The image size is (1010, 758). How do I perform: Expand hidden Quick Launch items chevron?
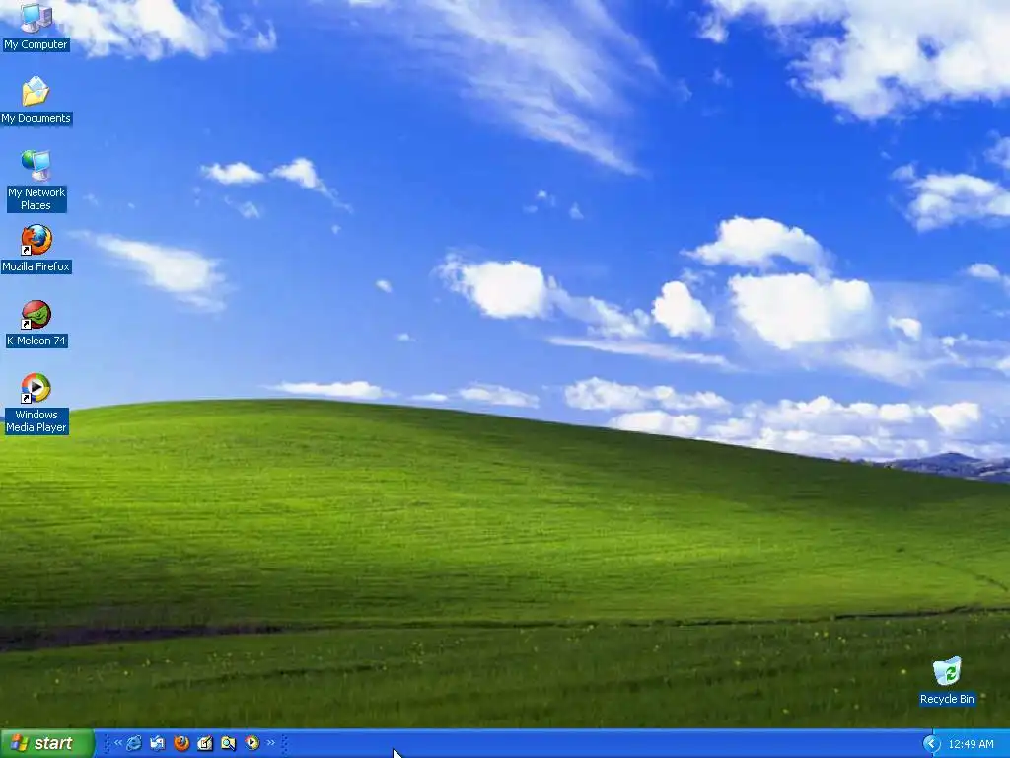click(270, 742)
